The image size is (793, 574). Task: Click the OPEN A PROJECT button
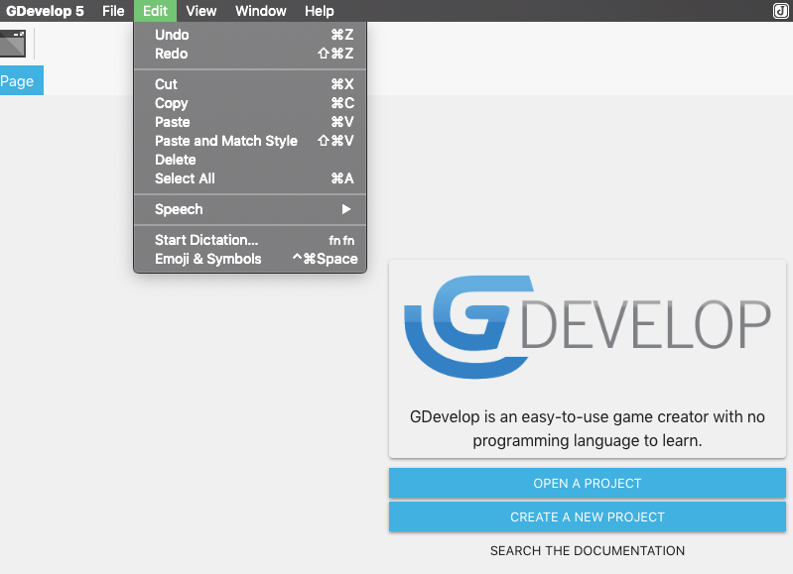point(588,483)
